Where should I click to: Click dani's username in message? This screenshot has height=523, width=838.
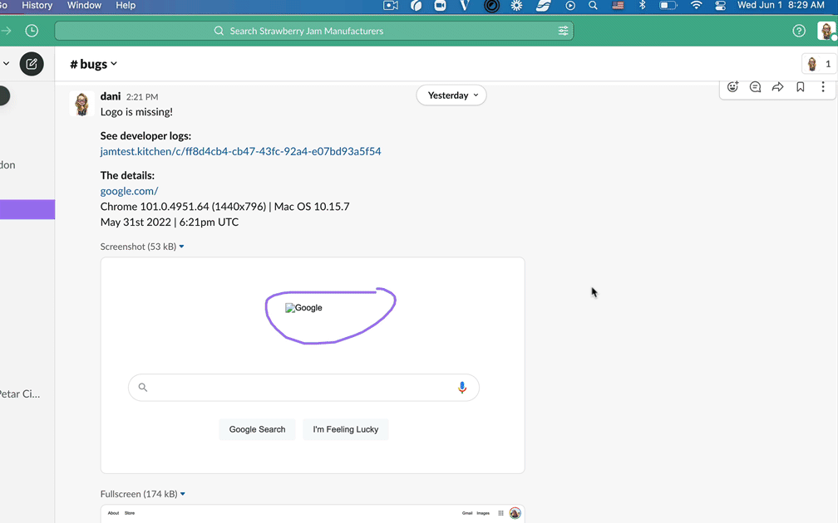111,96
